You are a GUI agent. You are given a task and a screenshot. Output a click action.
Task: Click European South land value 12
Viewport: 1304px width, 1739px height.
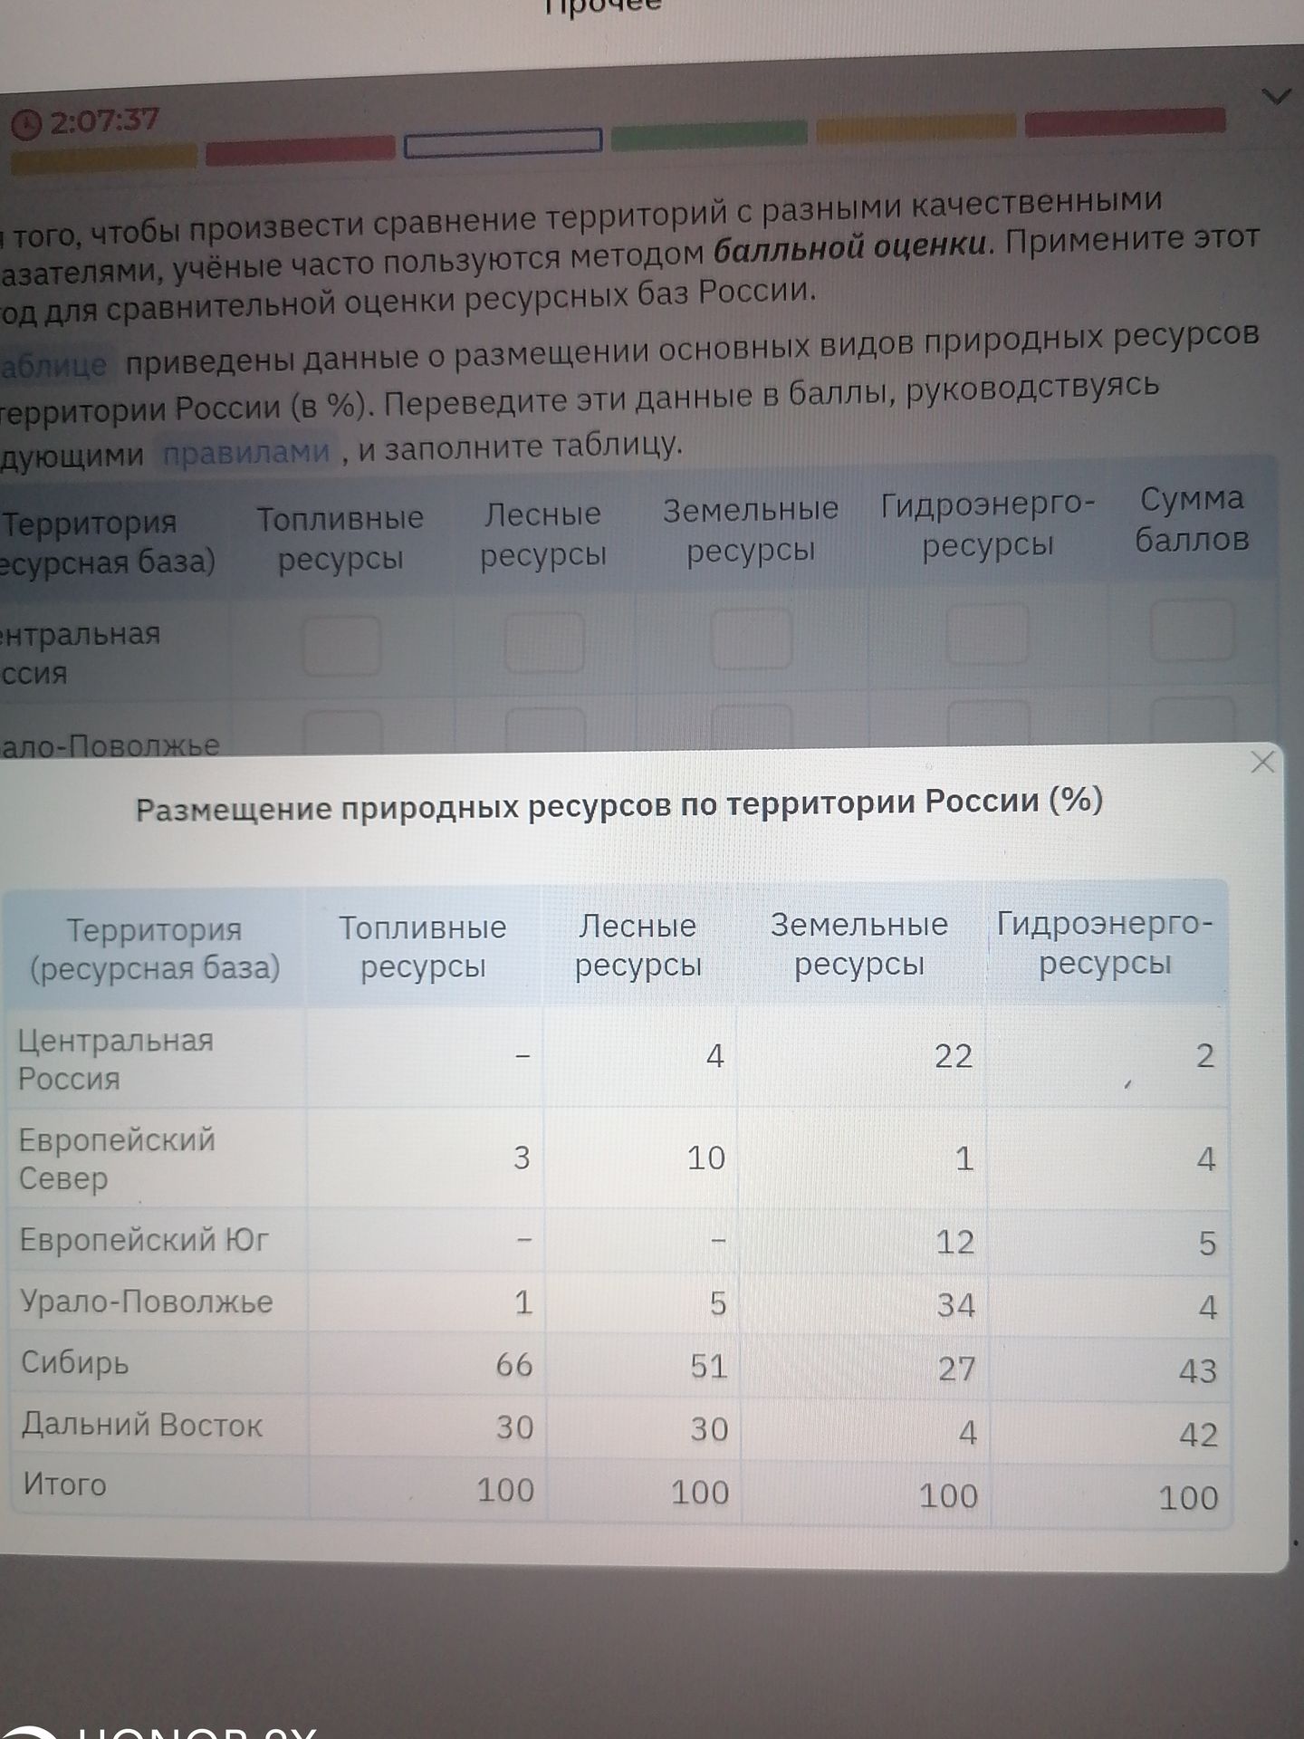pos(954,1242)
